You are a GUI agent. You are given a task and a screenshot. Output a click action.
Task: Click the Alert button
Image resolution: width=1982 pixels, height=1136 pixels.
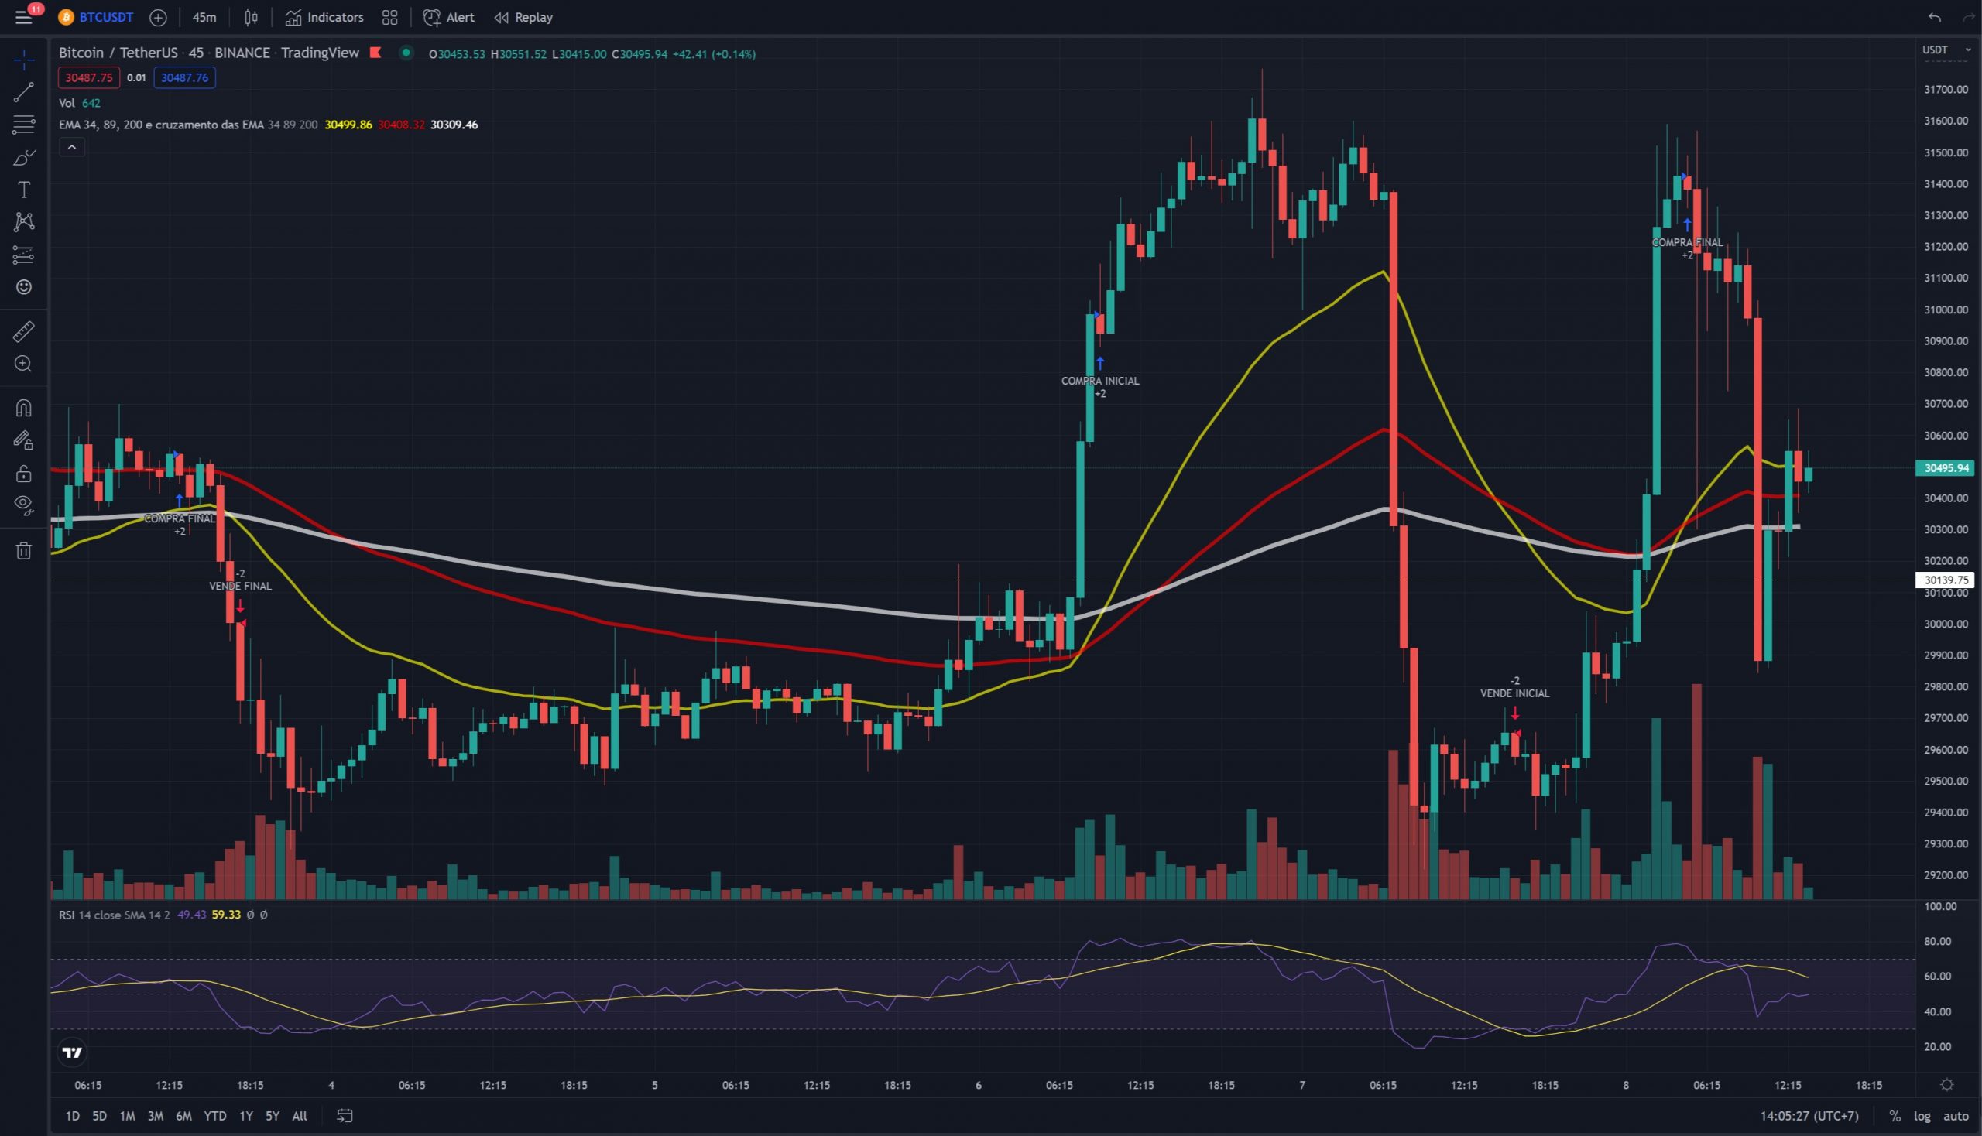pyautogui.click(x=448, y=17)
